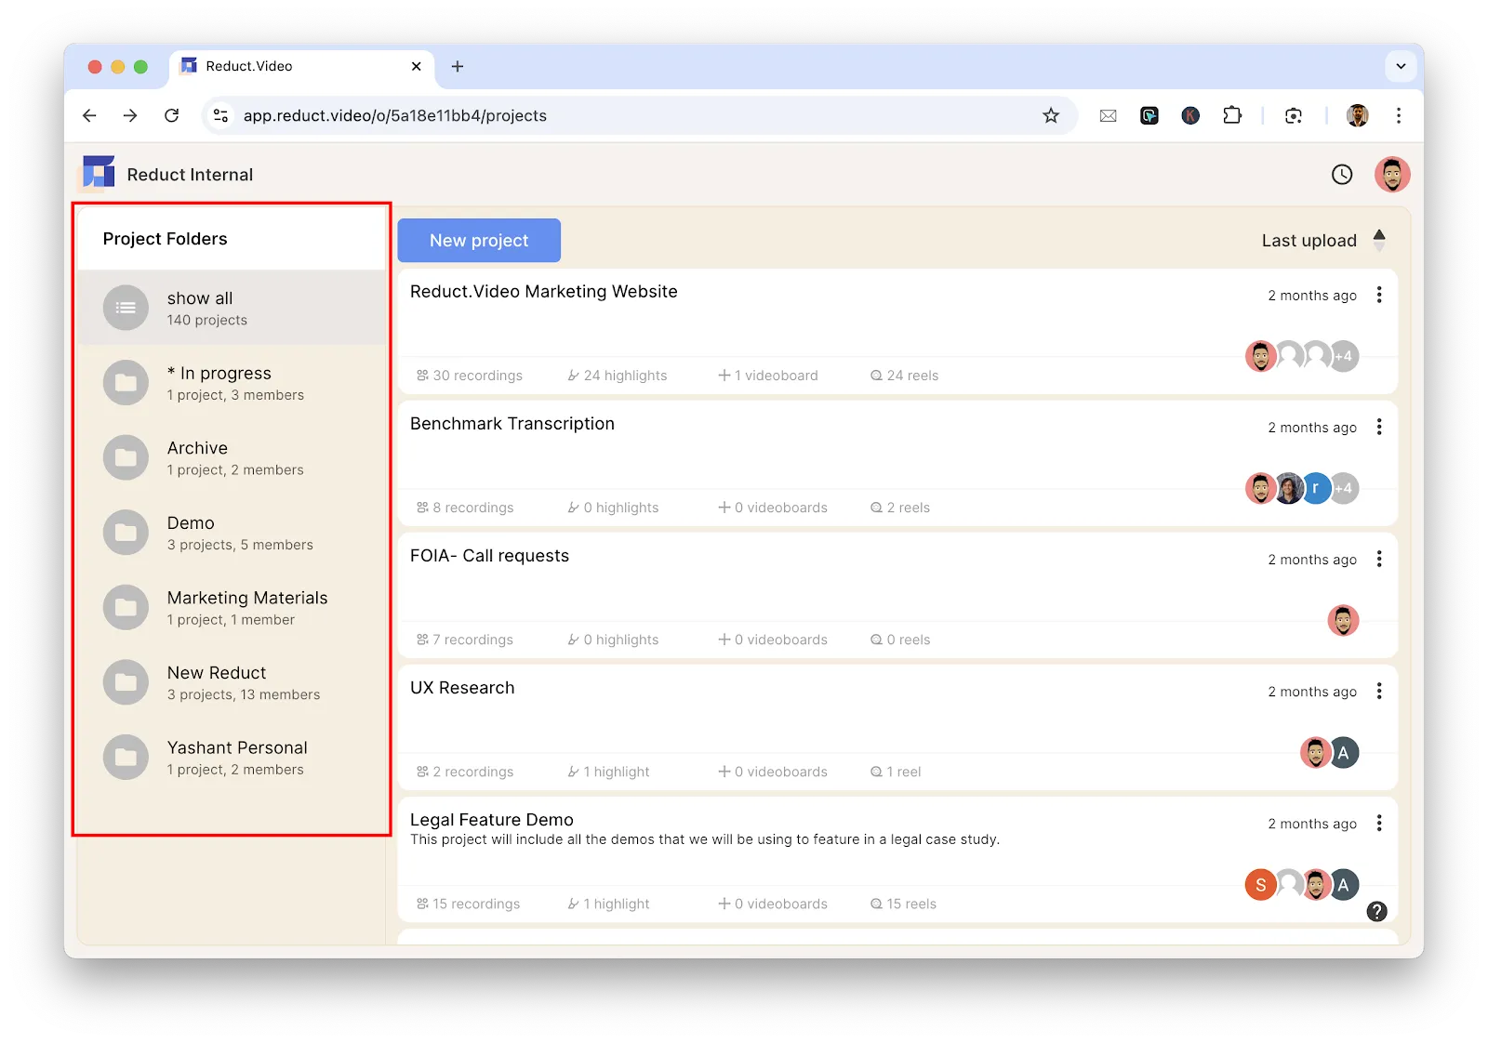Image resolution: width=1488 pixels, height=1043 pixels.
Task: Click 1 videoboard on Marketing Website project
Action: (768, 376)
